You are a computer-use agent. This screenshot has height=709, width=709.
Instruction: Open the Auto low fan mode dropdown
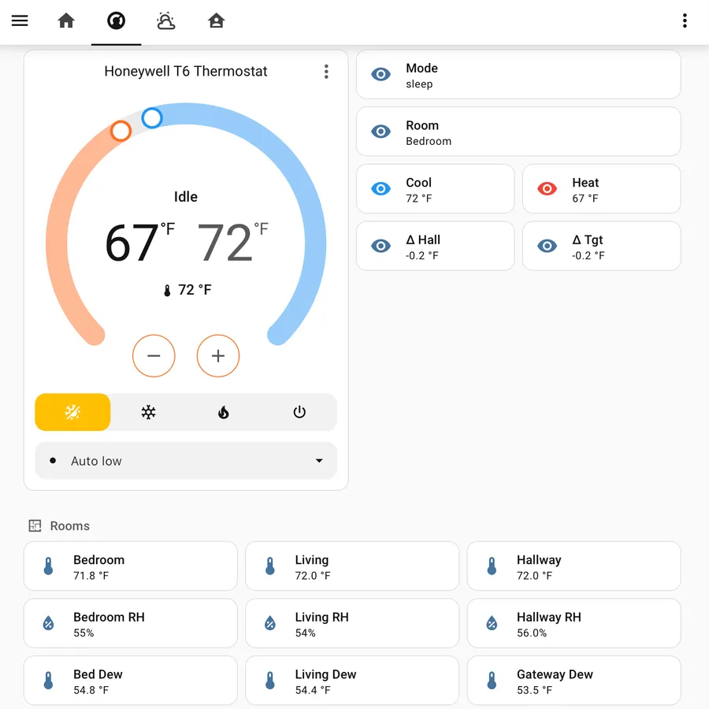point(186,461)
